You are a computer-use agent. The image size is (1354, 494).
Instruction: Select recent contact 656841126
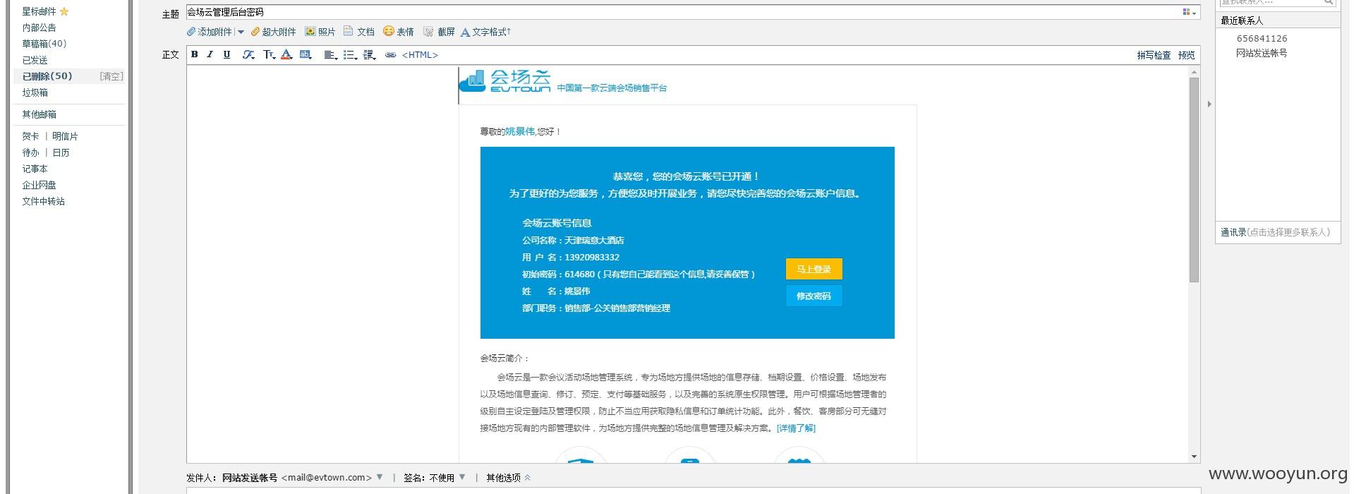pyautogui.click(x=1262, y=39)
